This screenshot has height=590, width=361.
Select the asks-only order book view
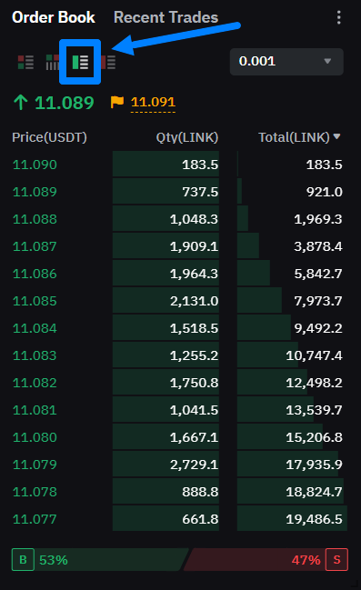(x=109, y=62)
